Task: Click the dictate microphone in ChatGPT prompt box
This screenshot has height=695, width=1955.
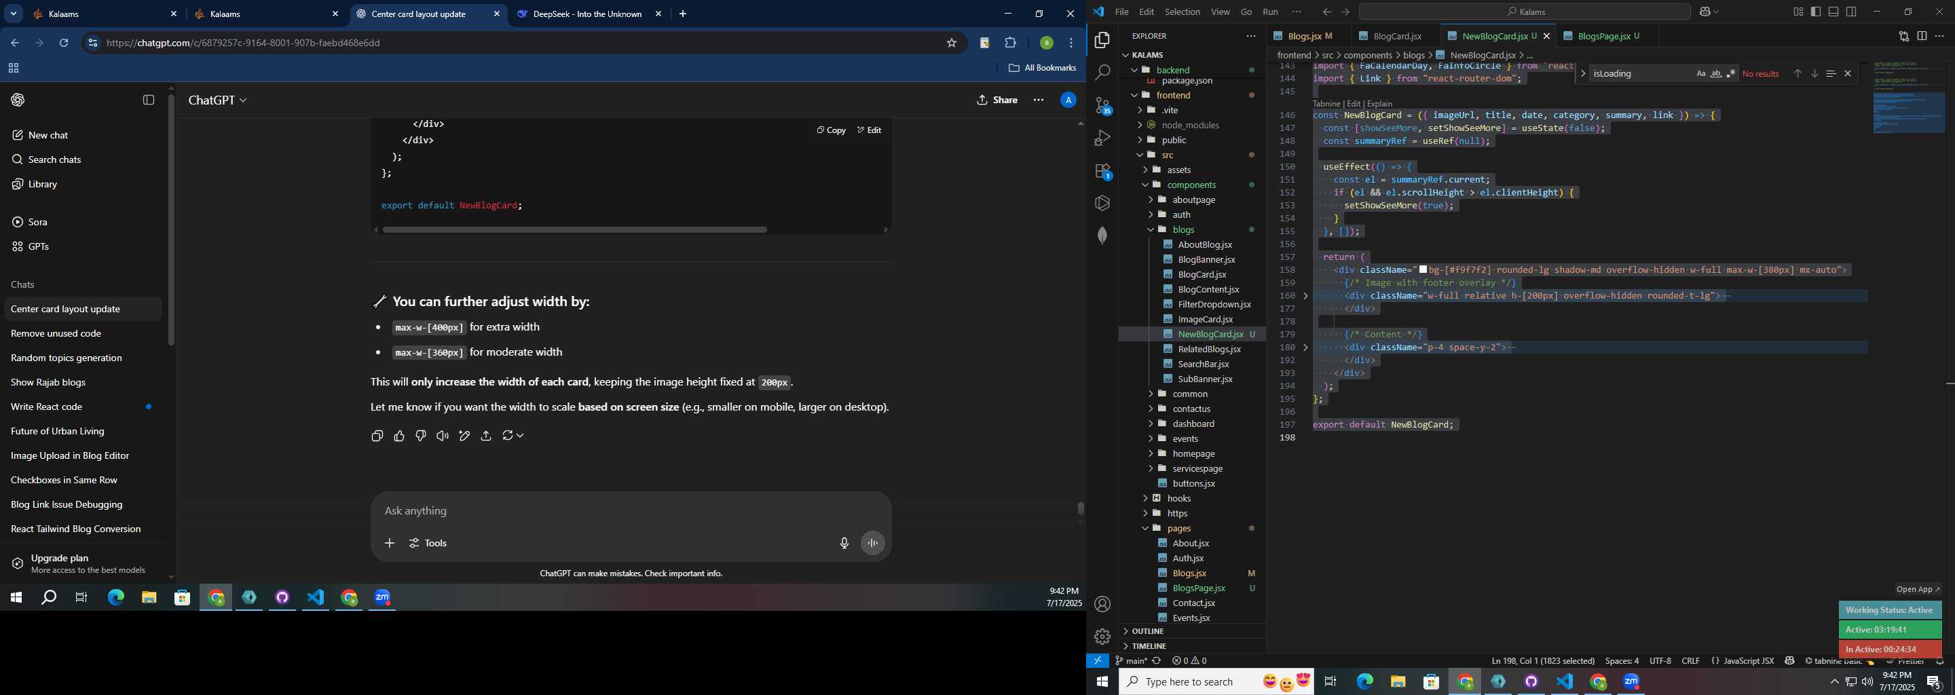Action: [x=844, y=543]
